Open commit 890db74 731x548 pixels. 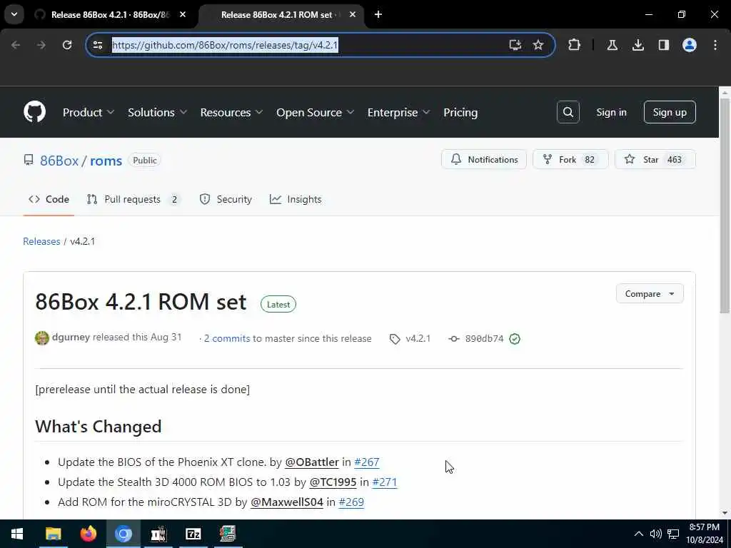tap(484, 339)
